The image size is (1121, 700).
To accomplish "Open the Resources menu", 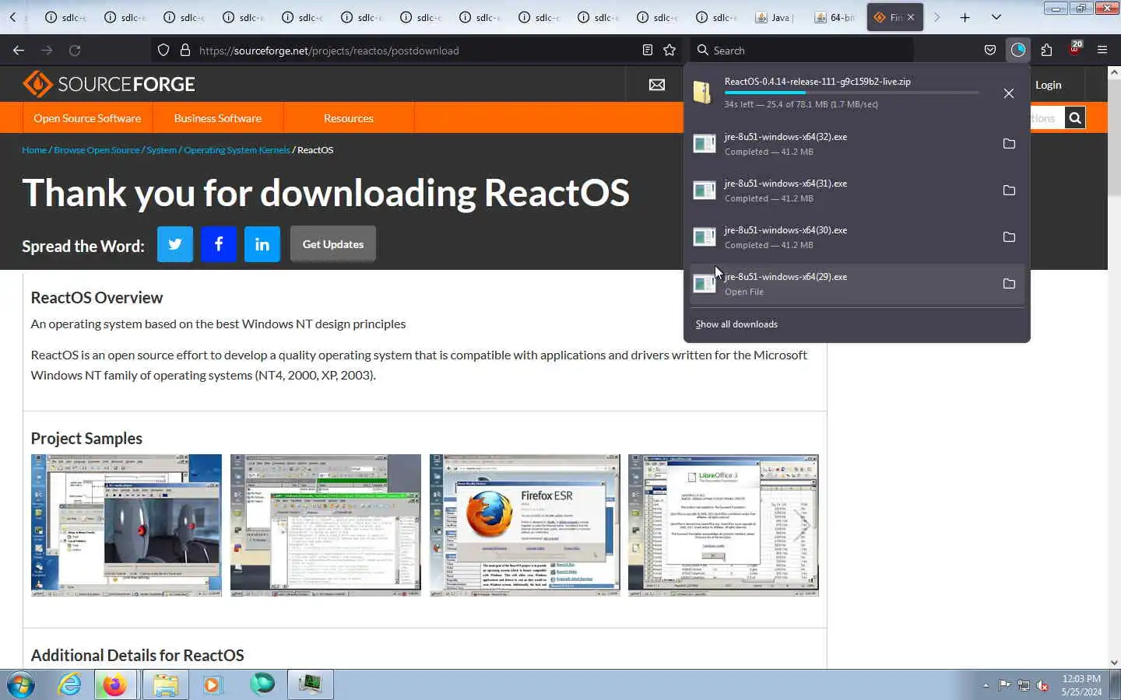I will [349, 118].
